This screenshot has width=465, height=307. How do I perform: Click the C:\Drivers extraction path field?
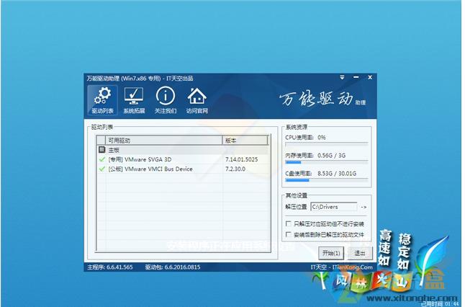coord(333,208)
